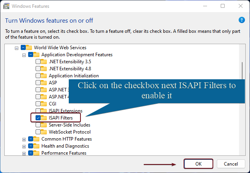Click the Server-Side Includes folder icon
250x173 pixels.
click(x=44, y=125)
